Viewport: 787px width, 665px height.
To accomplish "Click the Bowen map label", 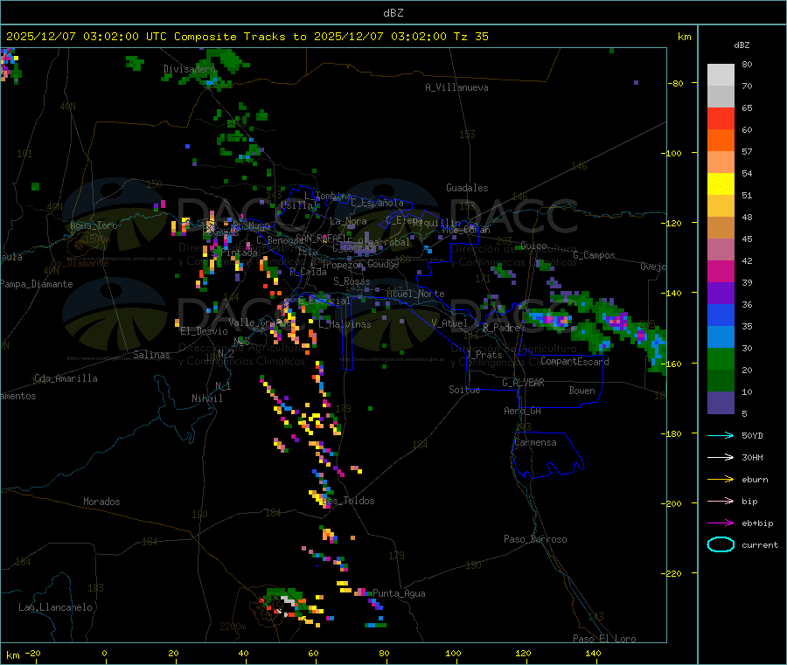I will pos(582,390).
